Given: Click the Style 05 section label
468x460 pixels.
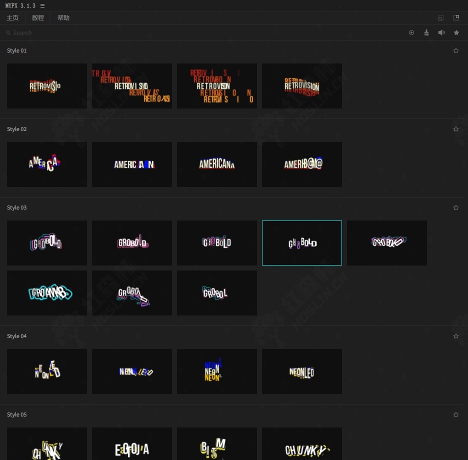Looking at the screenshot, I should coord(16,414).
